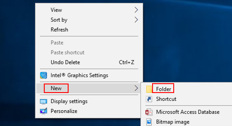Click the yellow Folder icon

[149, 89]
